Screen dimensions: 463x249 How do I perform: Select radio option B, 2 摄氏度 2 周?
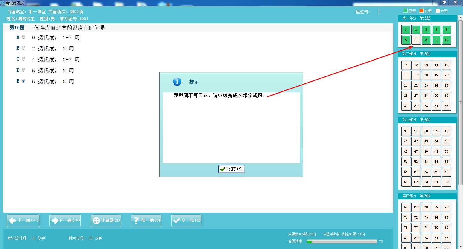pos(23,48)
